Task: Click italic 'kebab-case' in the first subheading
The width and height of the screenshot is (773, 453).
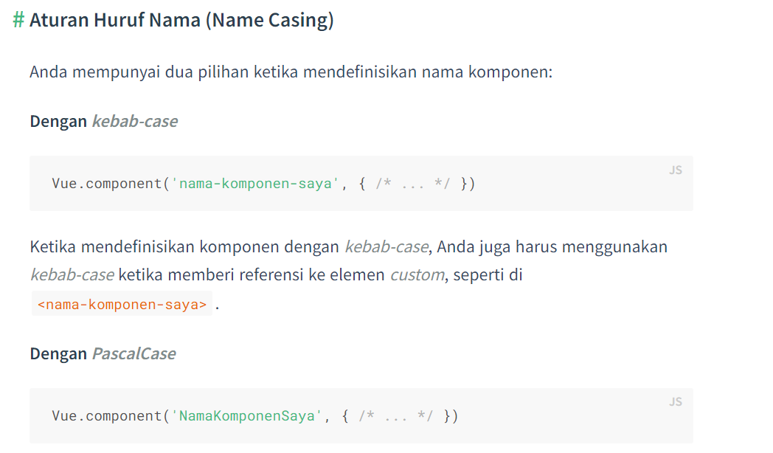Action: coord(134,122)
